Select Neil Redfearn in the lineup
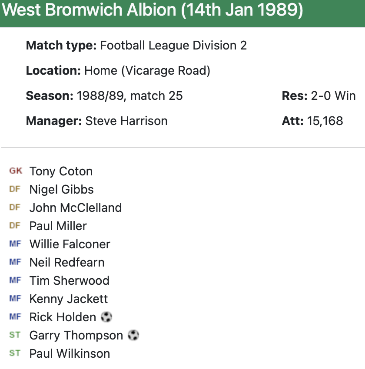Screen dimensions: 365x369 point(67,262)
